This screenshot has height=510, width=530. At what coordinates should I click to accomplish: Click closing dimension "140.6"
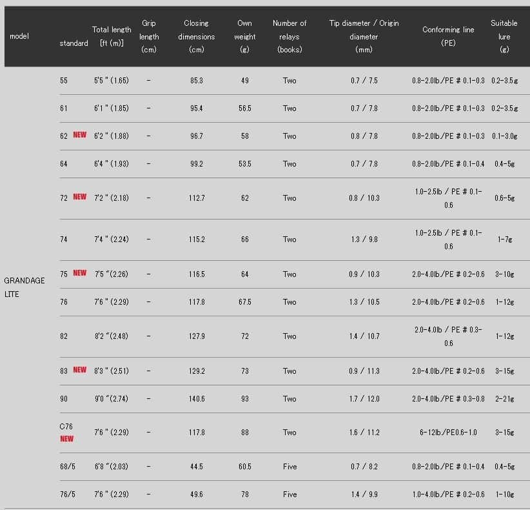coord(197,399)
